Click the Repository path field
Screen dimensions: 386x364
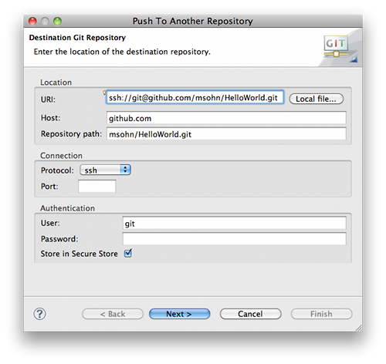pos(226,133)
